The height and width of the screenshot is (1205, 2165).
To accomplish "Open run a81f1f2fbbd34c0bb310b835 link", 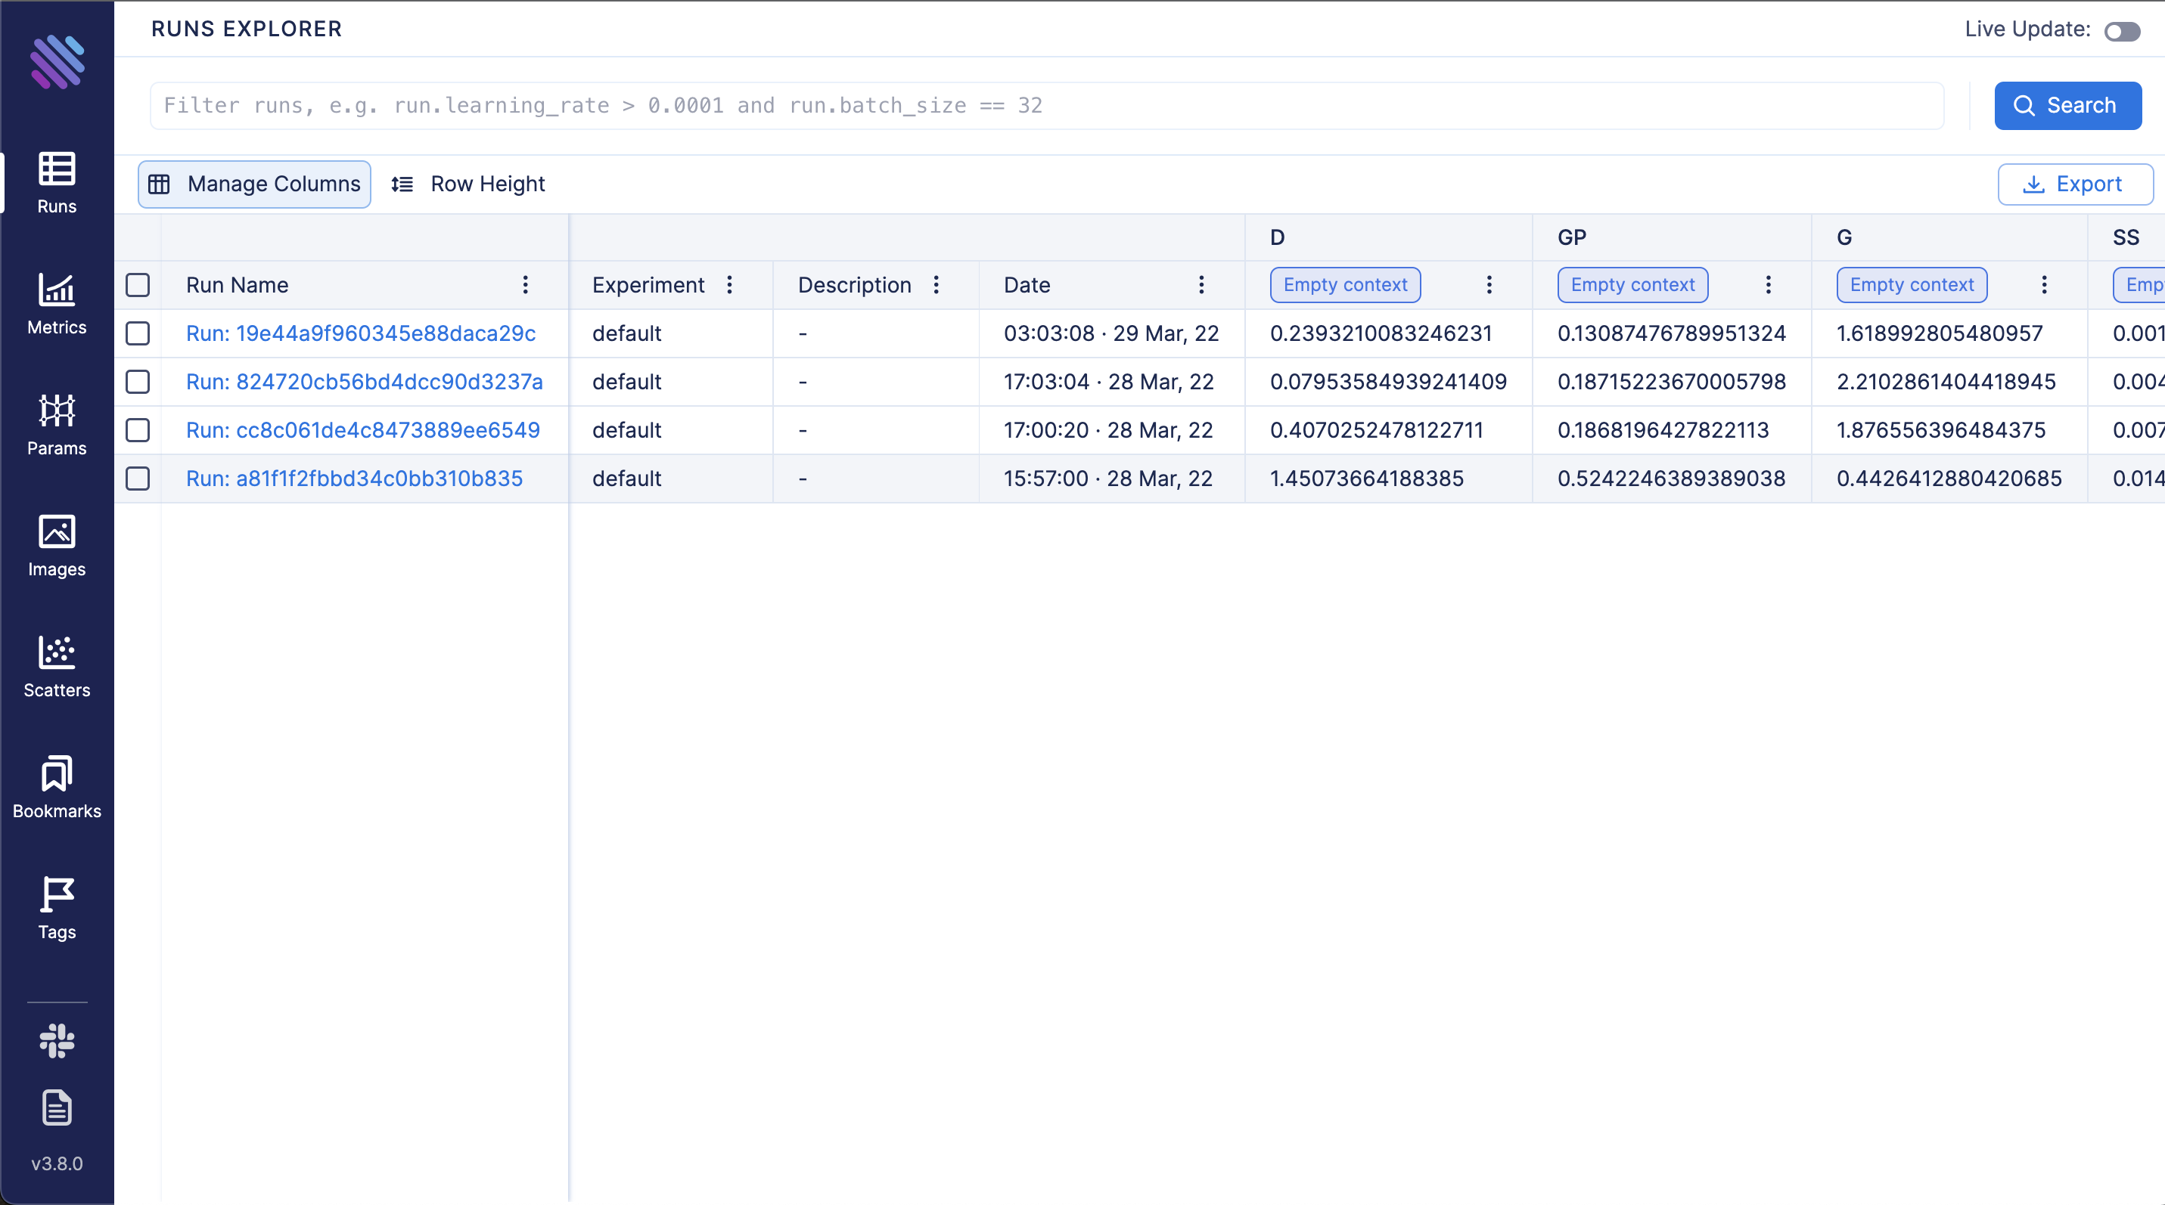I will [354, 479].
